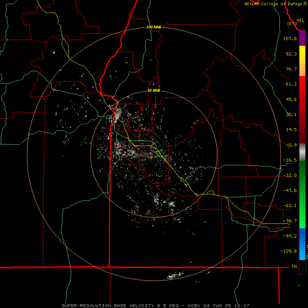Image resolution: width=308 pixels, height=308 pixels.
Task: Select the 45.6 velocity scale label
Action: click(x=291, y=99)
